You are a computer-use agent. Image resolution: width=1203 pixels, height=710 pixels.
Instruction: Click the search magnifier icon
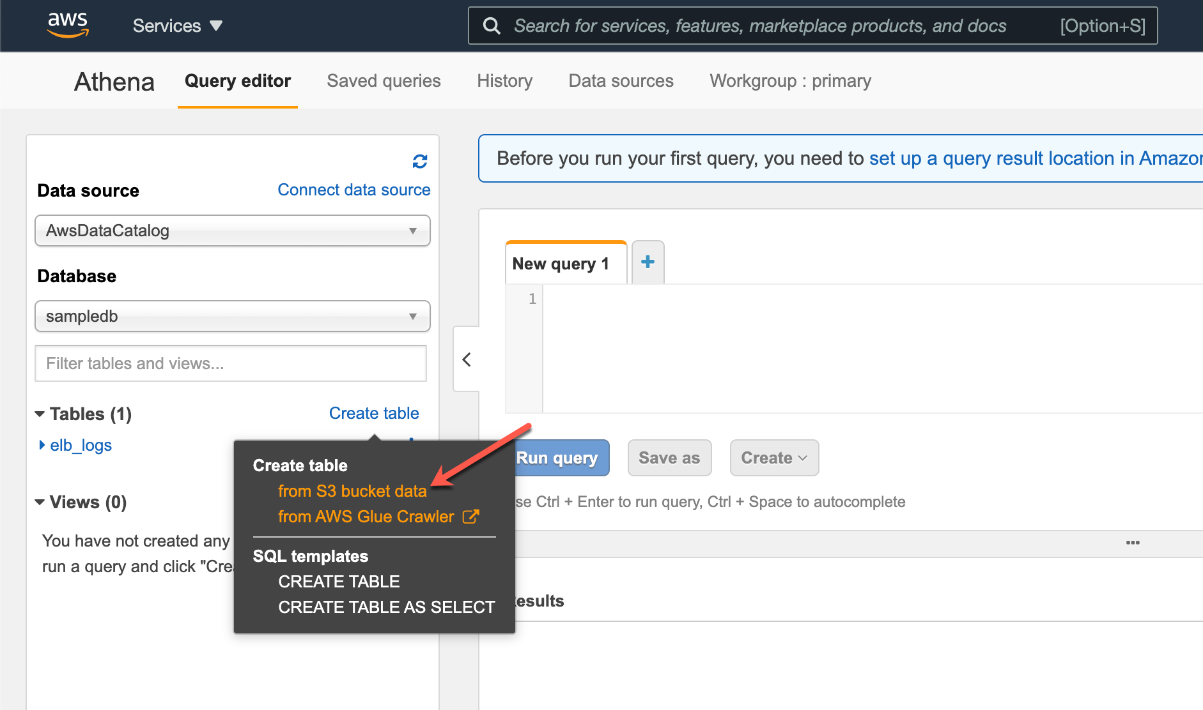tap(492, 26)
